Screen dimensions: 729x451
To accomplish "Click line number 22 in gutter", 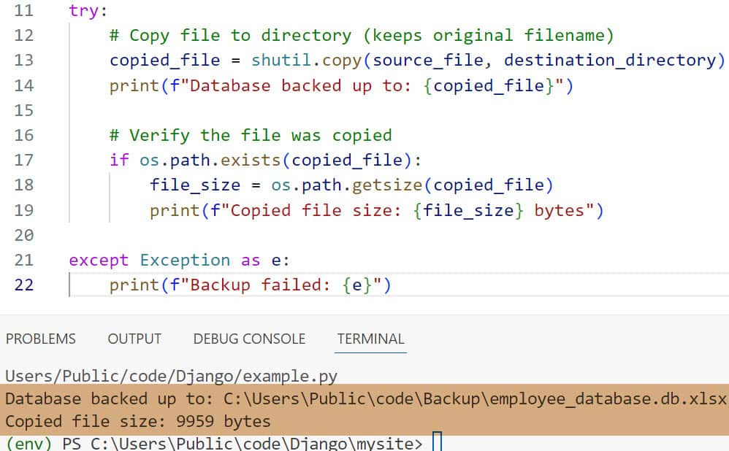I will pos(23,285).
